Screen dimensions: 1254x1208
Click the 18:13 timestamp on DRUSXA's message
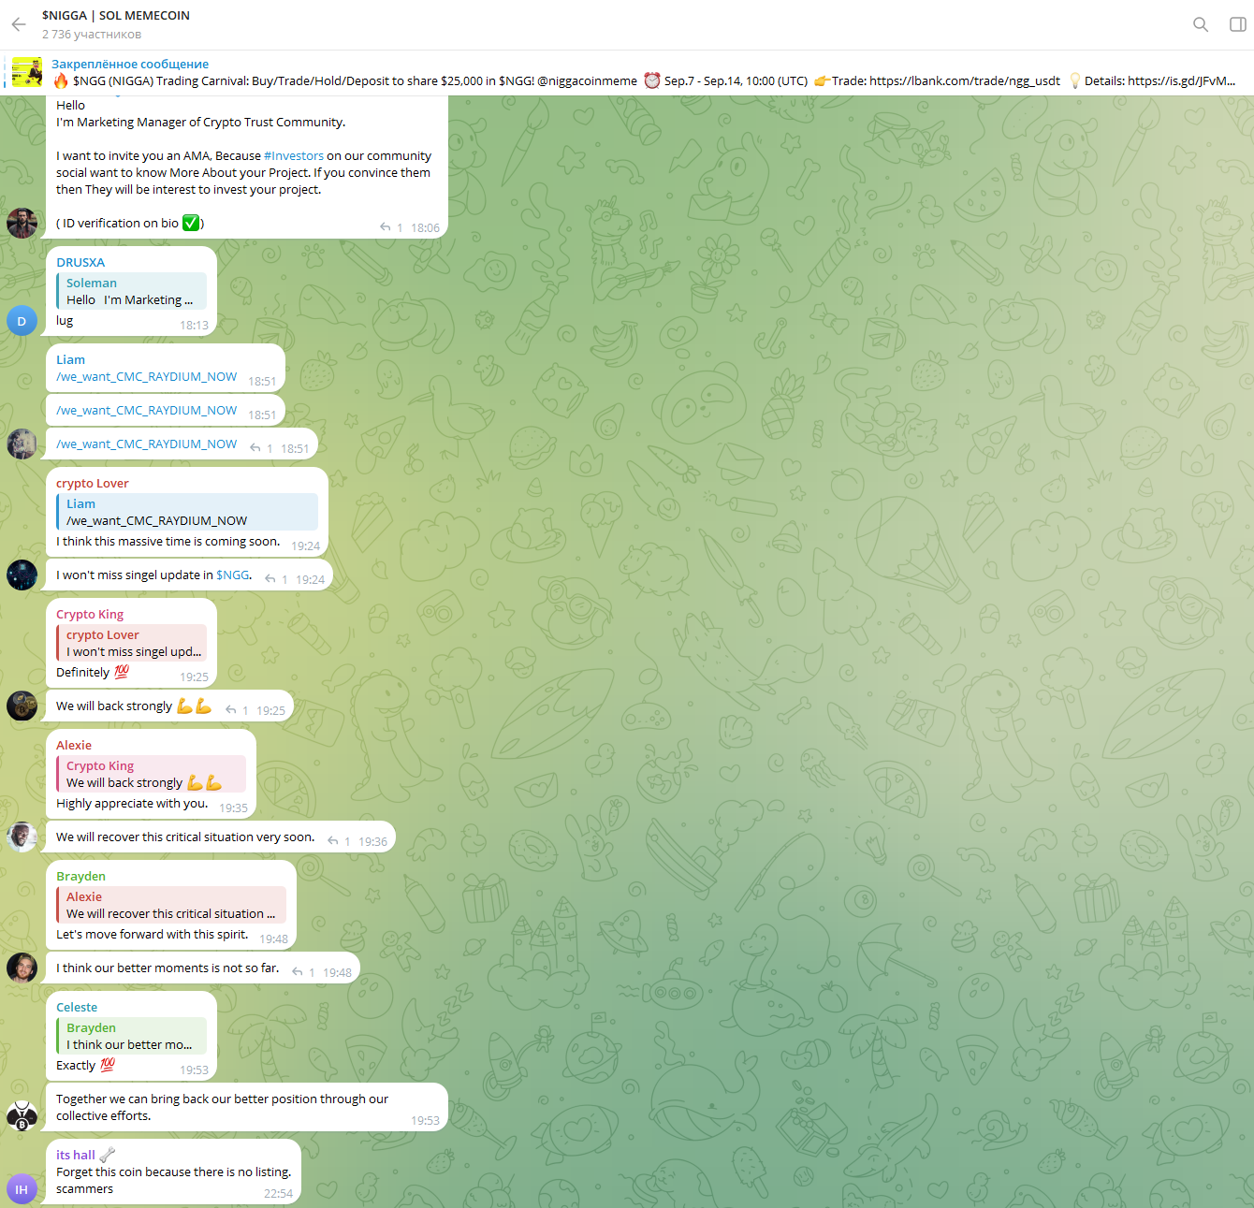coord(194,326)
